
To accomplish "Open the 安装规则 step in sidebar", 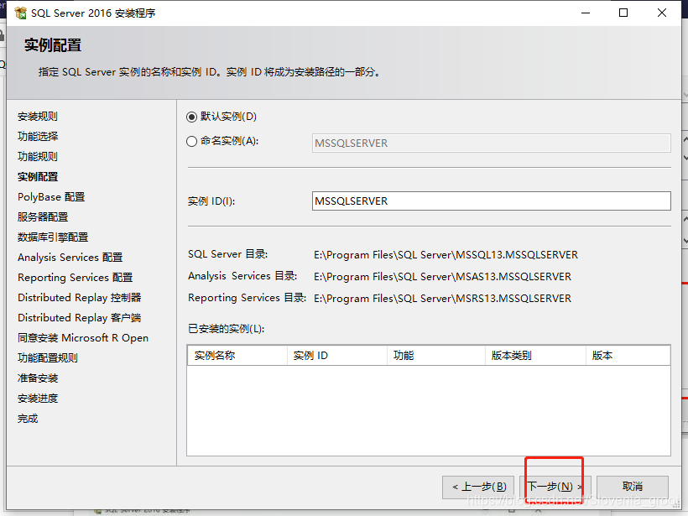I will click(x=38, y=117).
